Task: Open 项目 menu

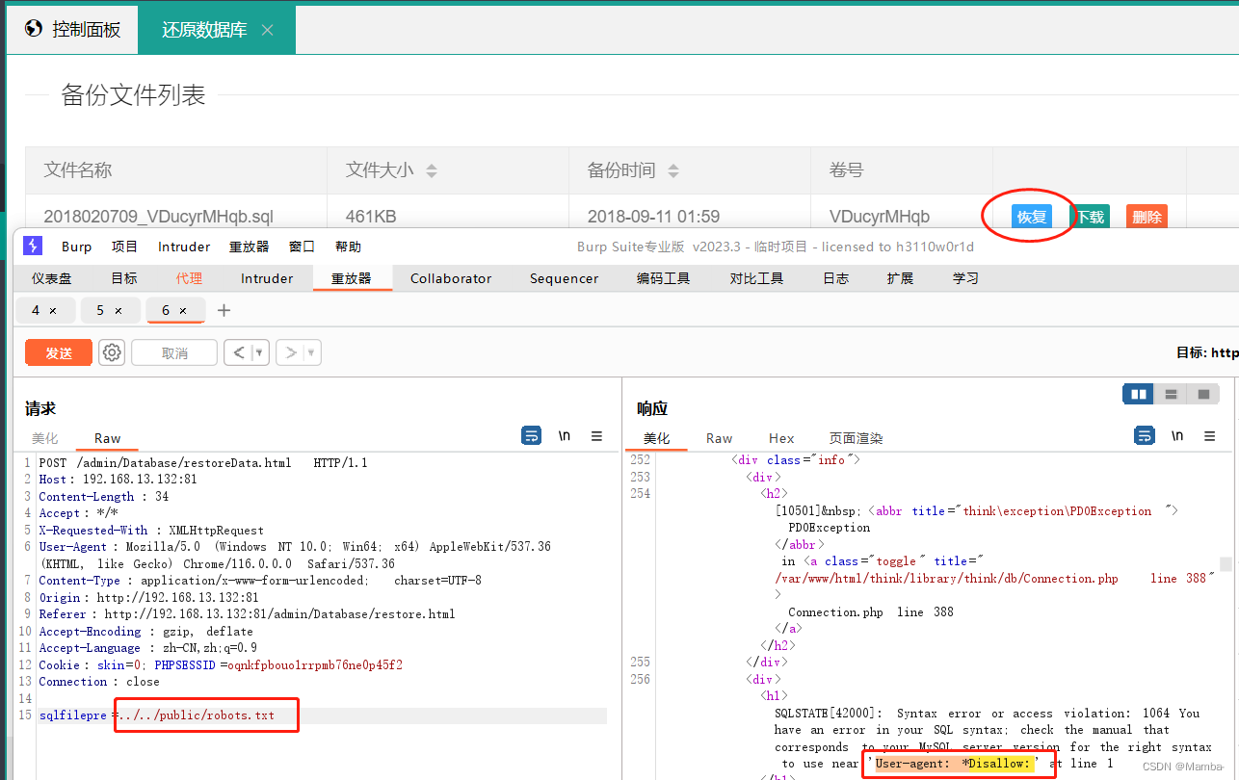Action: click(124, 247)
